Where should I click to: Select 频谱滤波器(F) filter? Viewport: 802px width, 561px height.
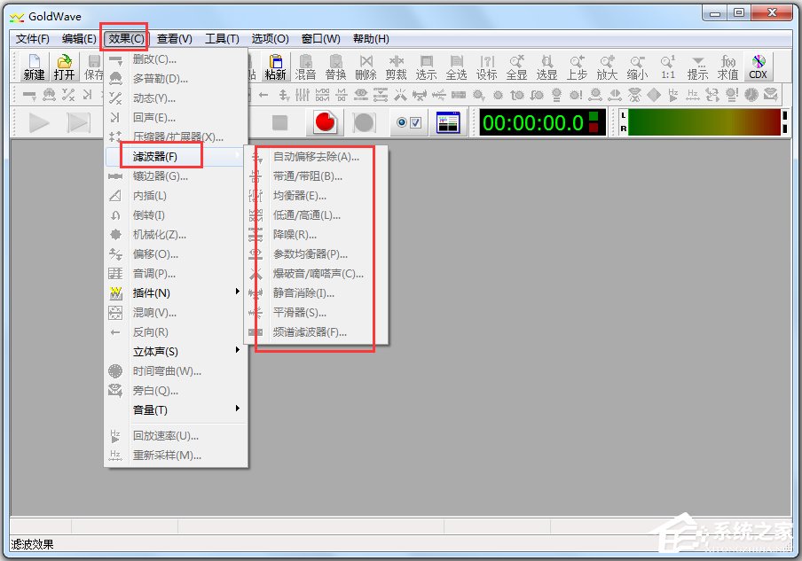pyautogui.click(x=316, y=332)
